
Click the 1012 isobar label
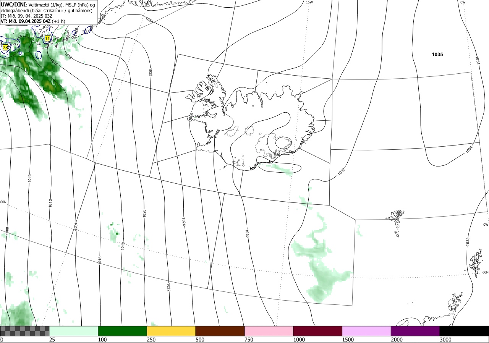point(50,203)
